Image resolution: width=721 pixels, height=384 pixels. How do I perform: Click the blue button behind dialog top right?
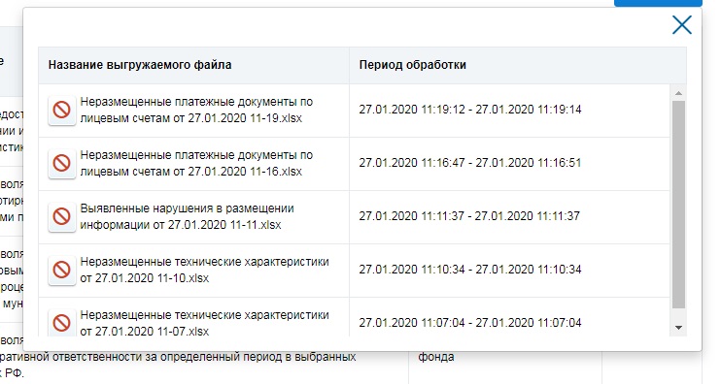(x=658, y=3)
